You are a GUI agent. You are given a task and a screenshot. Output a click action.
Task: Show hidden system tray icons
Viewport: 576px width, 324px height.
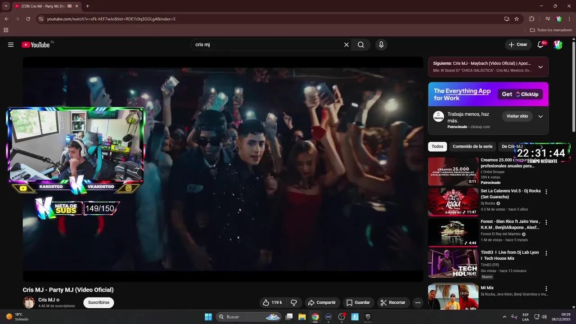coord(504,317)
